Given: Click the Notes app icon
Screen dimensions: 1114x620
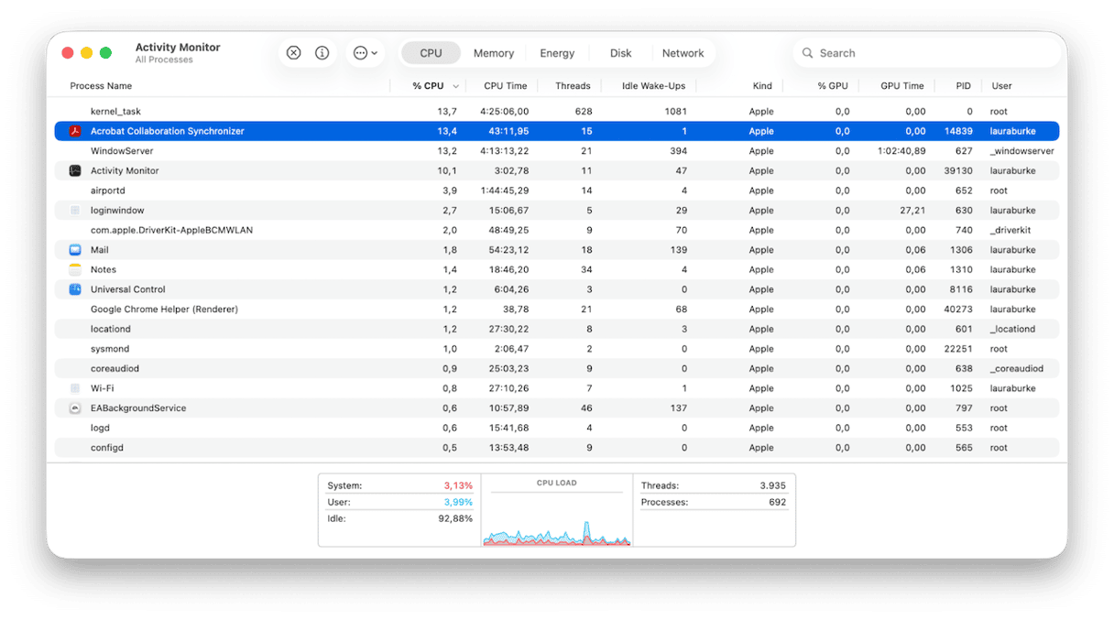Looking at the screenshot, I should click(75, 269).
